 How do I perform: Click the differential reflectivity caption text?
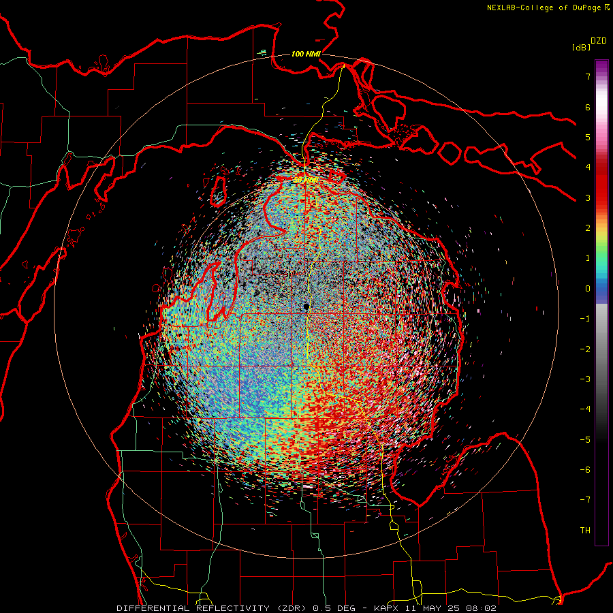click(x=306, y=608)
